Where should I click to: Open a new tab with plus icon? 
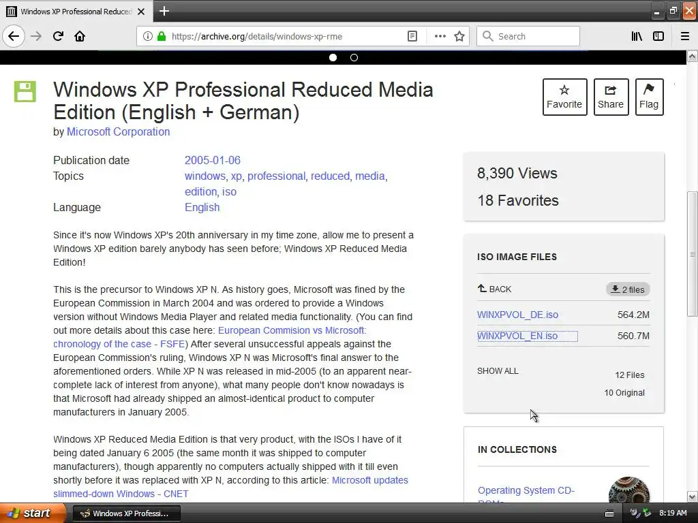pos(164,11)
